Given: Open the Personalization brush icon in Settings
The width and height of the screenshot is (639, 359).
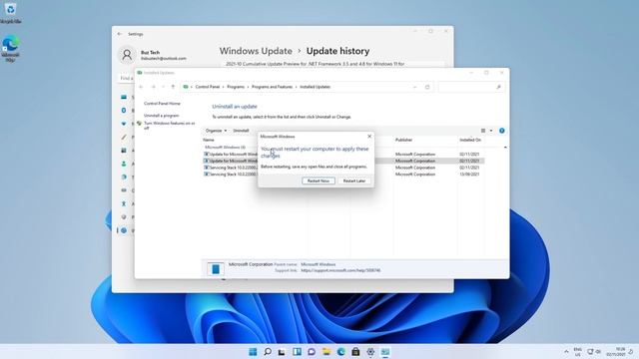Looking at the screenshot, I should point(124,138).
